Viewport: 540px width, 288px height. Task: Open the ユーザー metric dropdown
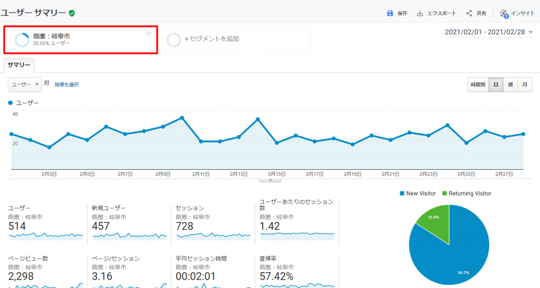point(25,84)
